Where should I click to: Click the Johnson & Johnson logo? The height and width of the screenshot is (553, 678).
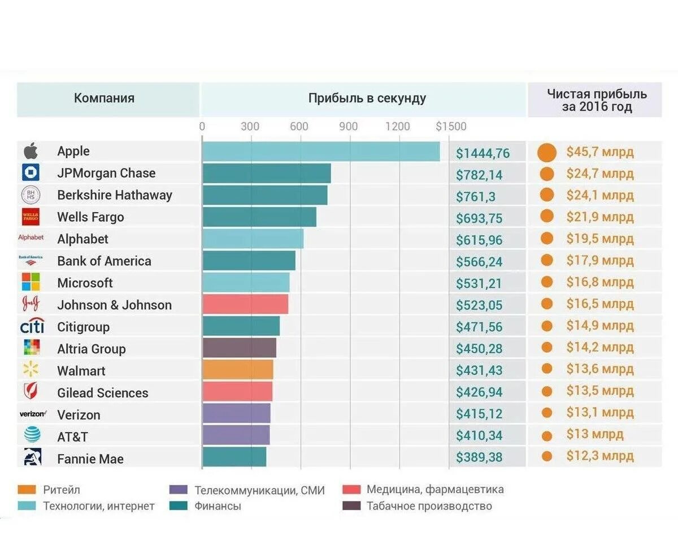31,304
